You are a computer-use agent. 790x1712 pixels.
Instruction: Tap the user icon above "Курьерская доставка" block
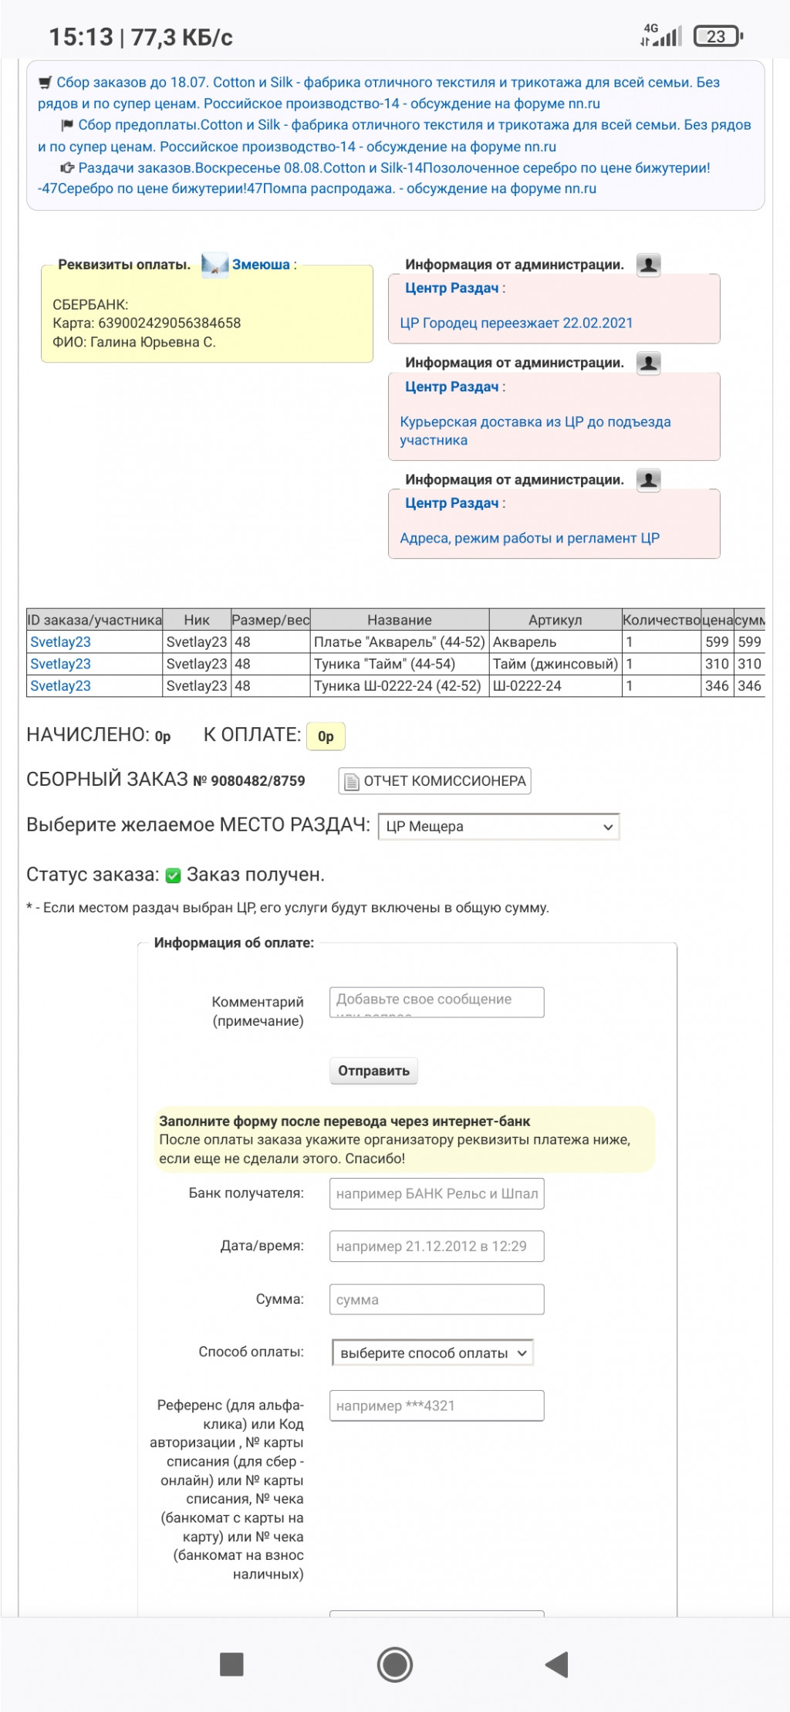pos(649,363)
